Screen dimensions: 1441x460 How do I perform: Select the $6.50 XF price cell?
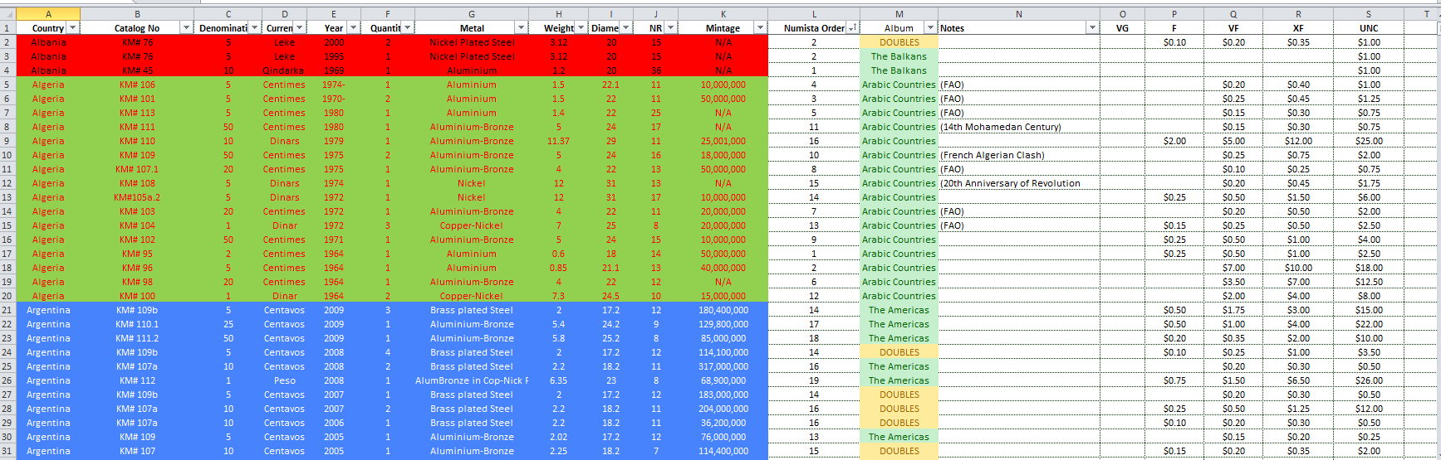pos(1298,380)
